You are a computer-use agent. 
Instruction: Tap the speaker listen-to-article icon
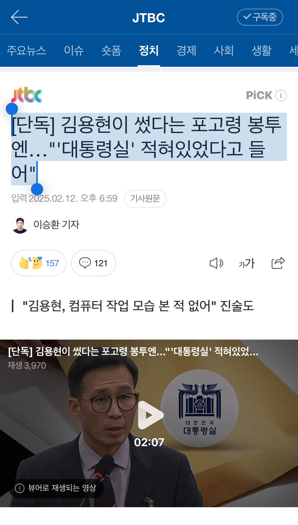(x=216, y=263)
